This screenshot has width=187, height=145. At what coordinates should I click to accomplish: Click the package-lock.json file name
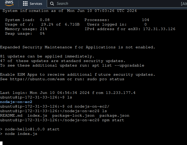(x=73, y=116)
